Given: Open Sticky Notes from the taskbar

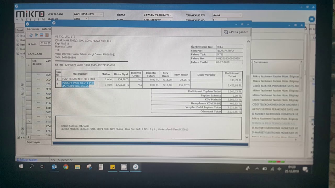Looking at the screenshot, I should 113,167.
